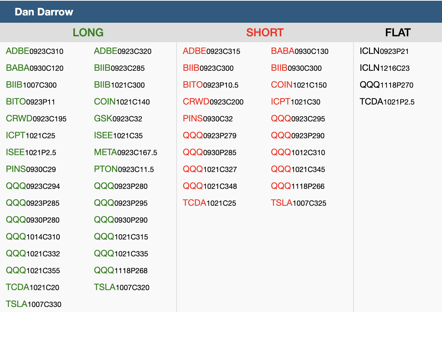Select the SHORT column header

265,33
